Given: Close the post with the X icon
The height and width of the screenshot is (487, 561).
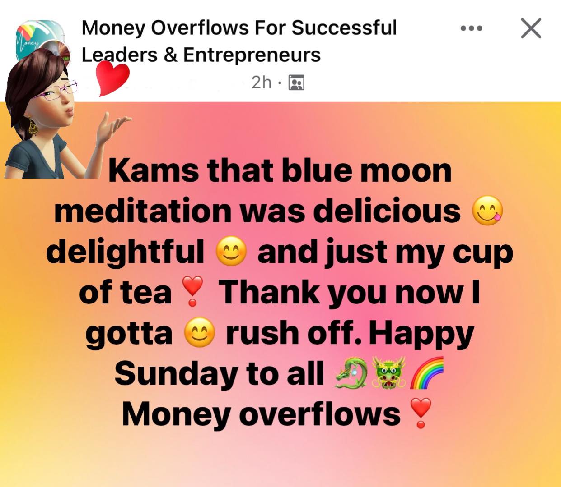Looking at the screenshot, I should pyautogui.click(x=531, y=28).
